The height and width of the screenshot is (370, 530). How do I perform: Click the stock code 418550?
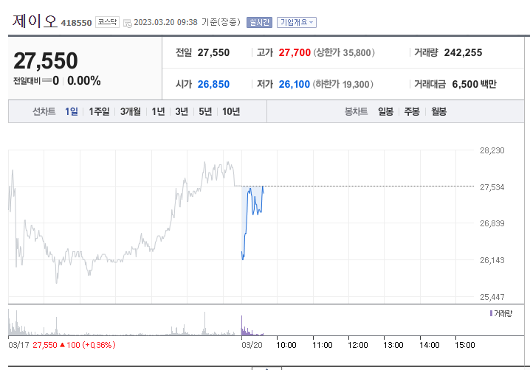76,23
